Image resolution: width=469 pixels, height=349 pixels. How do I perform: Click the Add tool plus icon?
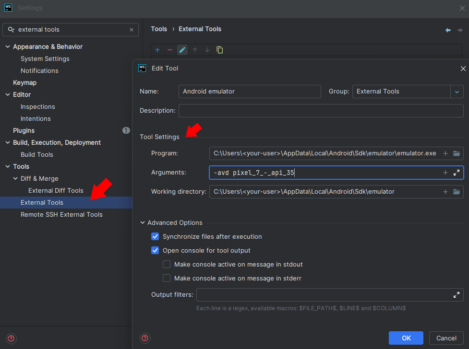point(157,50)
